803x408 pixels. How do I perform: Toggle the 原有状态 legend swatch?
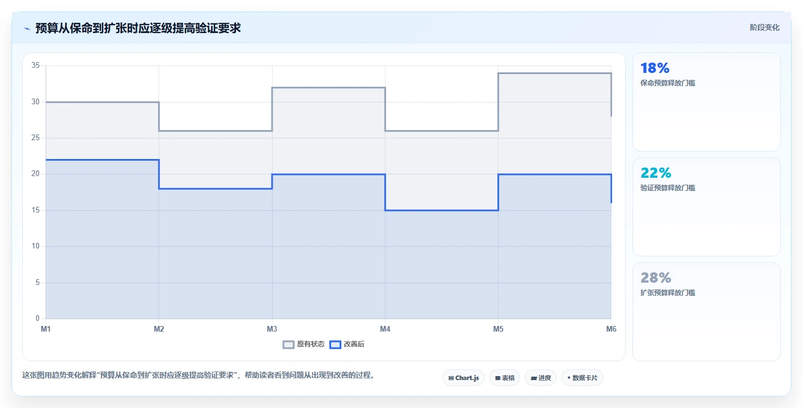[289, 344]
